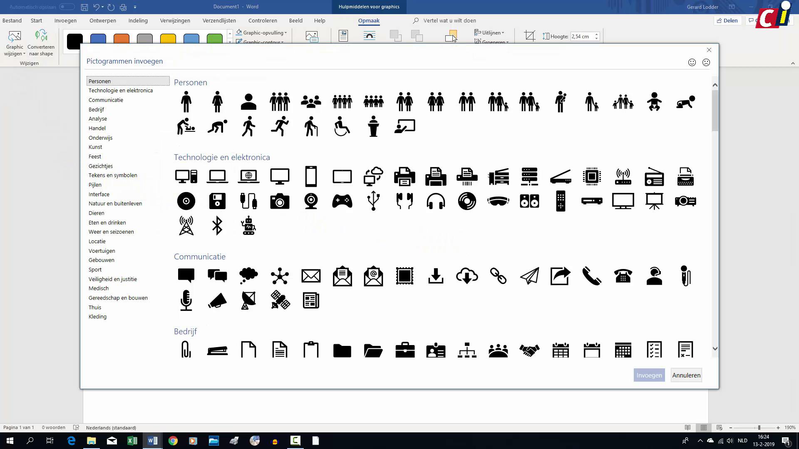Viewport: 799px width, 449px height.
Task: Click the happy smiley feedback icon
Action: [x=692, y=62]
